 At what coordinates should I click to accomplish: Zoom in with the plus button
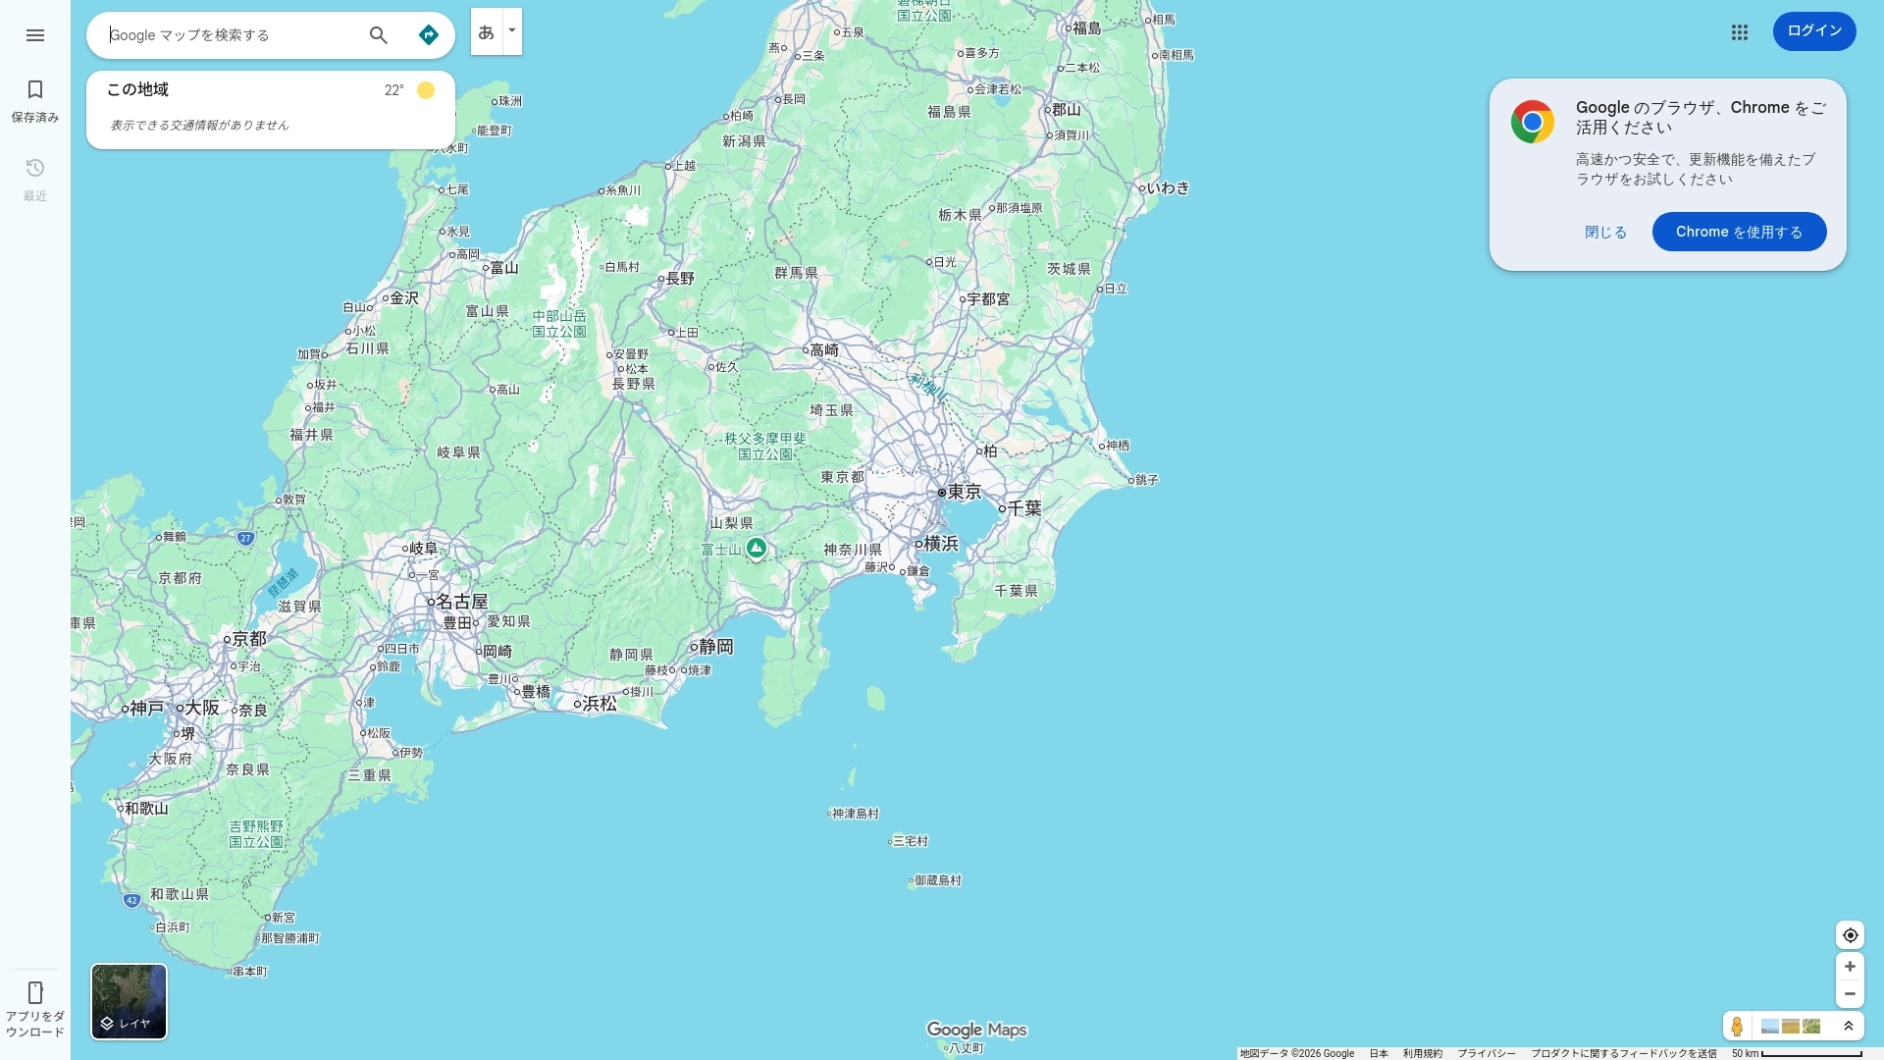point(1850,967)
